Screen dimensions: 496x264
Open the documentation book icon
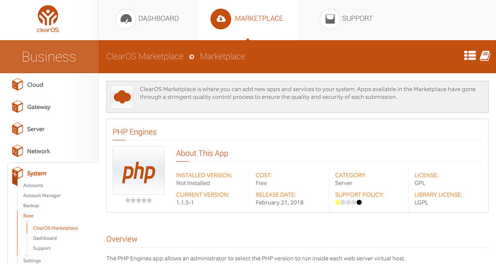pyautogui.click(x=485, y=56)
